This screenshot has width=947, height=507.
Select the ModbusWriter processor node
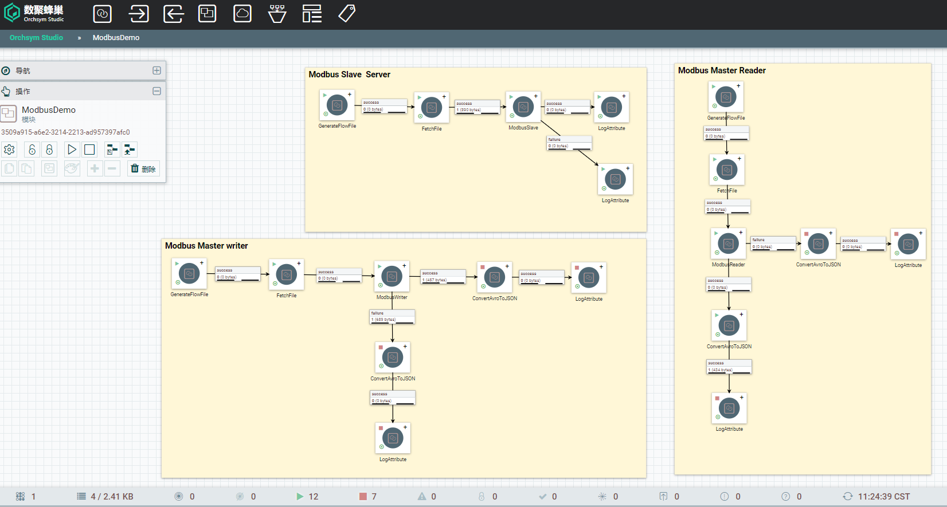point(392,277)
